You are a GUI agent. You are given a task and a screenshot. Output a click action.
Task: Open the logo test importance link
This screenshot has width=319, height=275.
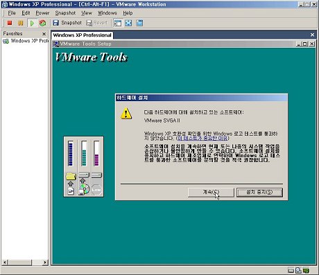coord(202,138)
